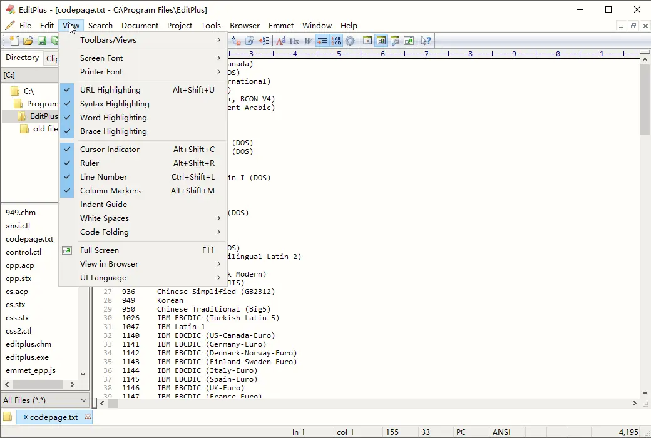Click the Replace (A to B) toolbar icon

tap(236, 41)
